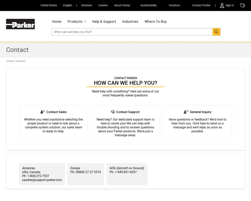Viewport: 251px width, 201px height.
Task: Click Contact breadcrumb text
Action: tap(20, 61)
